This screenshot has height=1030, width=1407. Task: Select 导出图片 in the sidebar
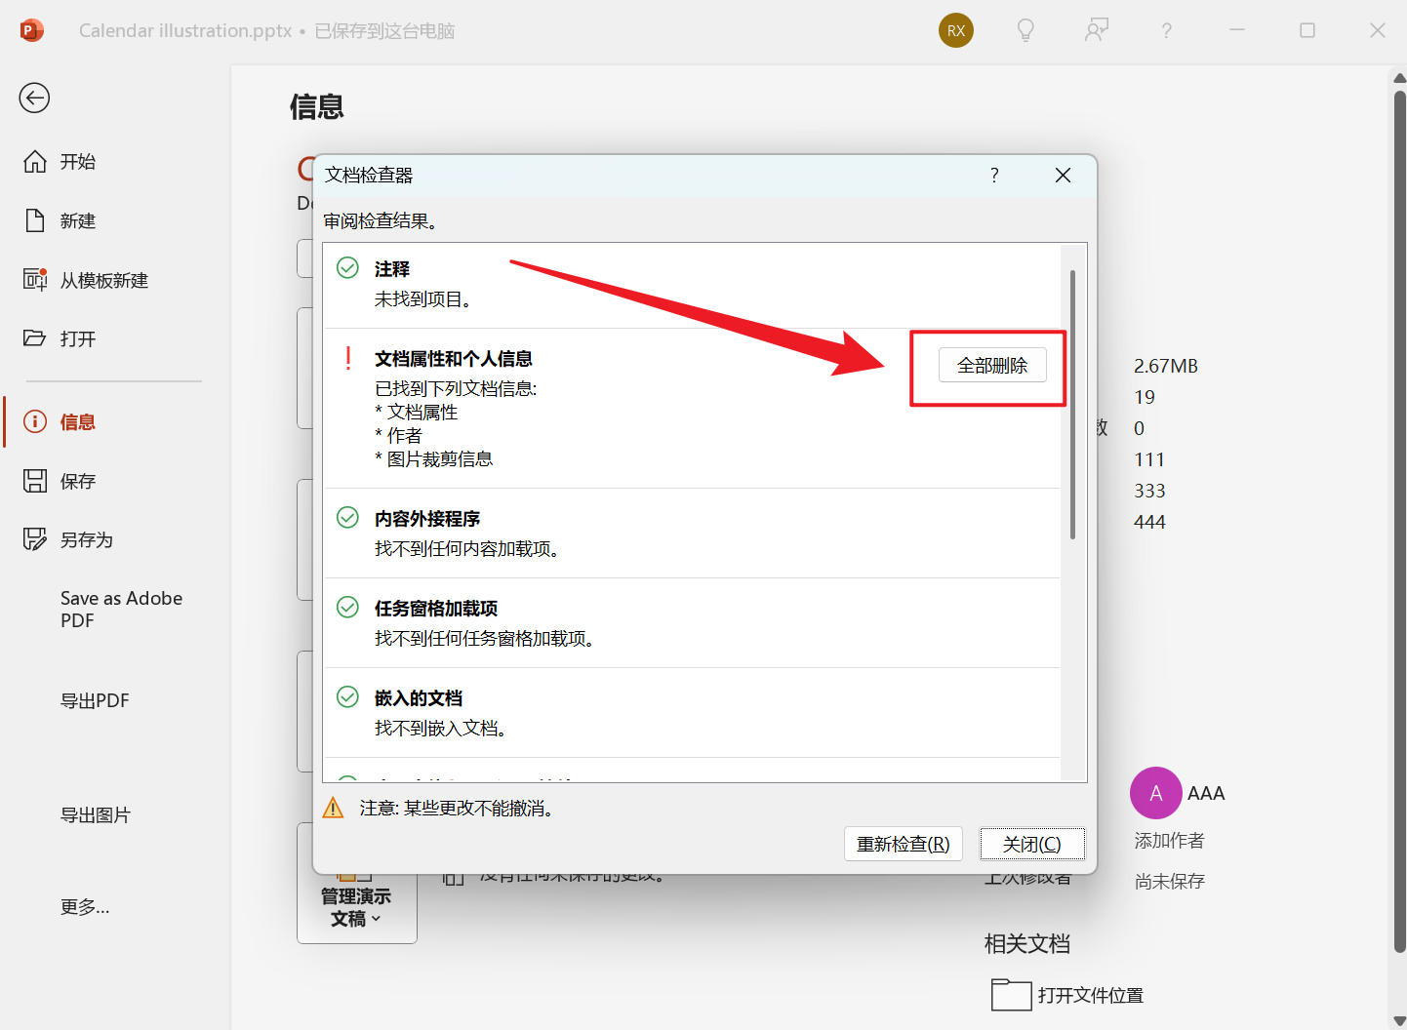[95, 814]
